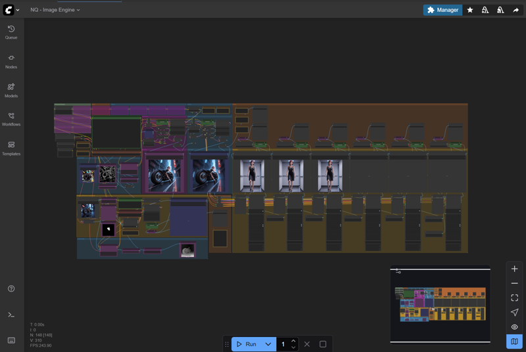The height and width of the screenshot is (352, 526).
Task: Zoom in using the plus button
Action: 514,269
